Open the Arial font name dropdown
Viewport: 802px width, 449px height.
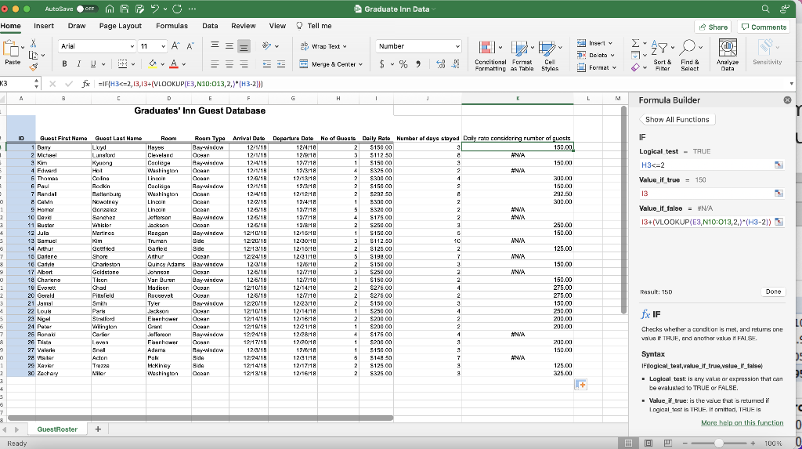click(x=96, y=46)
